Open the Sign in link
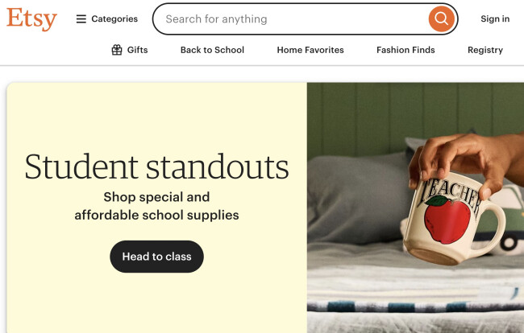The height and width of the screenshot is (333, 524). click(x=495, y=19)
